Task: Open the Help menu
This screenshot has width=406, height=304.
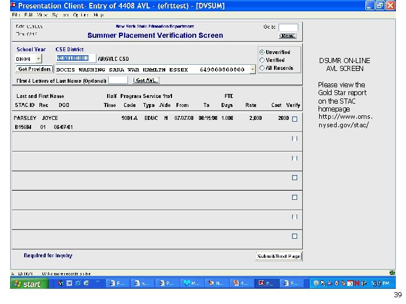Action: click(98, 15)
